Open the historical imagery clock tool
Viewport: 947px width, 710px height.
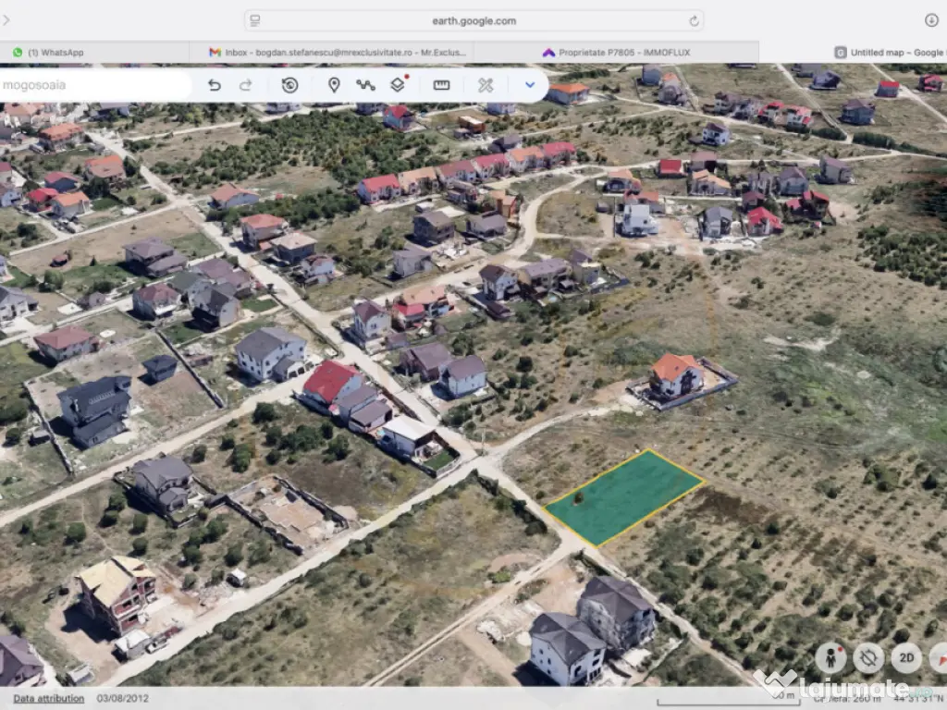289,85
